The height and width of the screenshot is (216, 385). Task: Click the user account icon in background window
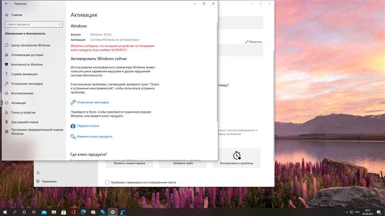coord(38,173)
